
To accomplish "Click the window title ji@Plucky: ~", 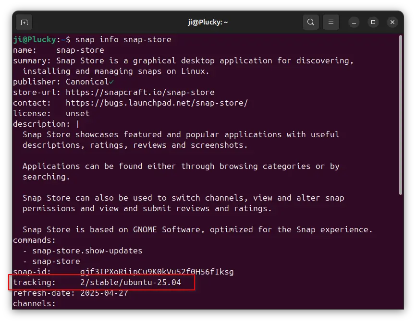I will [x=208, y=22].
